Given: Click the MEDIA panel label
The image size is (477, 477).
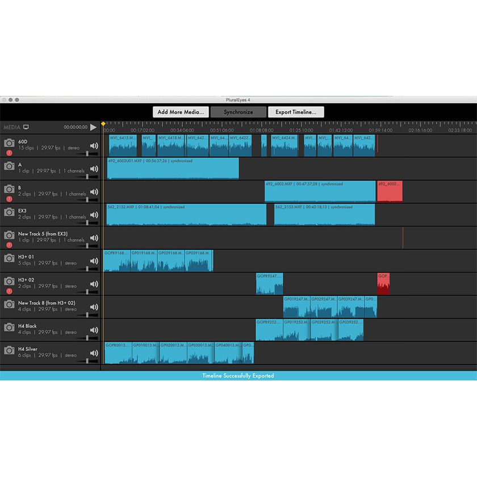Looking at the screenshot, I should (12, 127).
